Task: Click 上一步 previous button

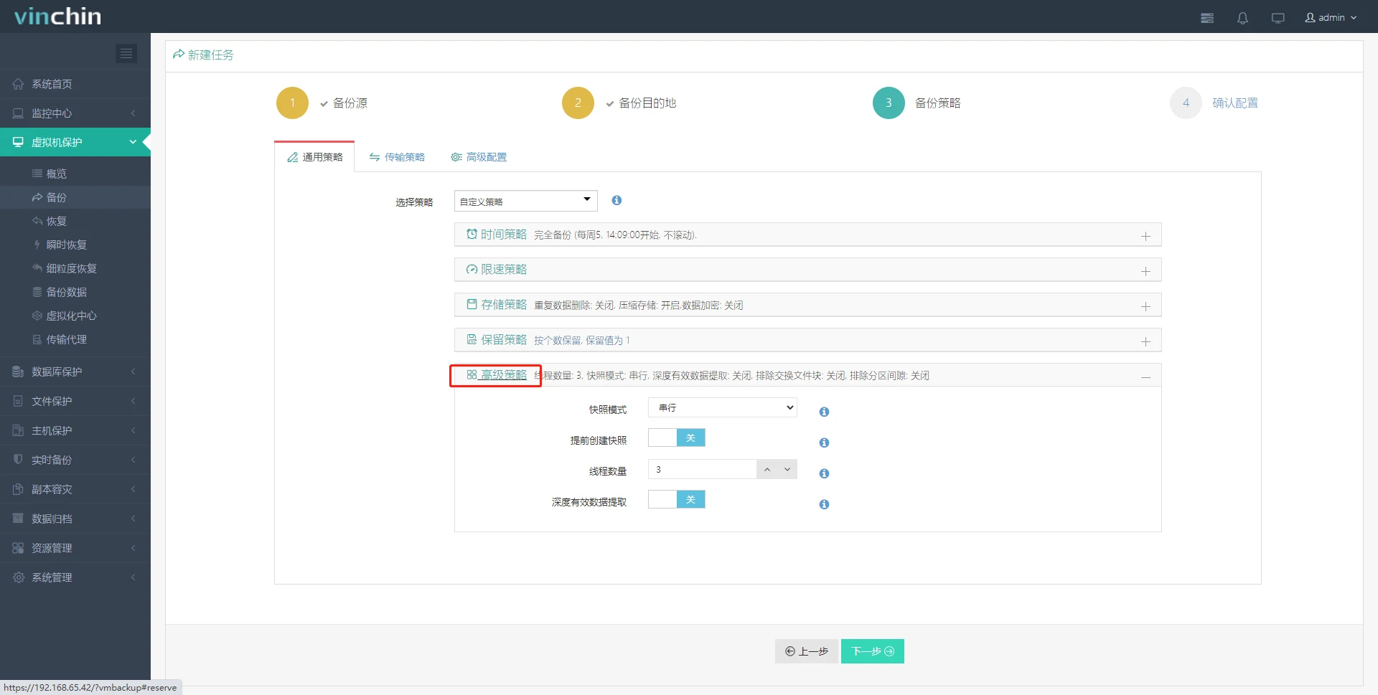Action: (x=806, y=651)
